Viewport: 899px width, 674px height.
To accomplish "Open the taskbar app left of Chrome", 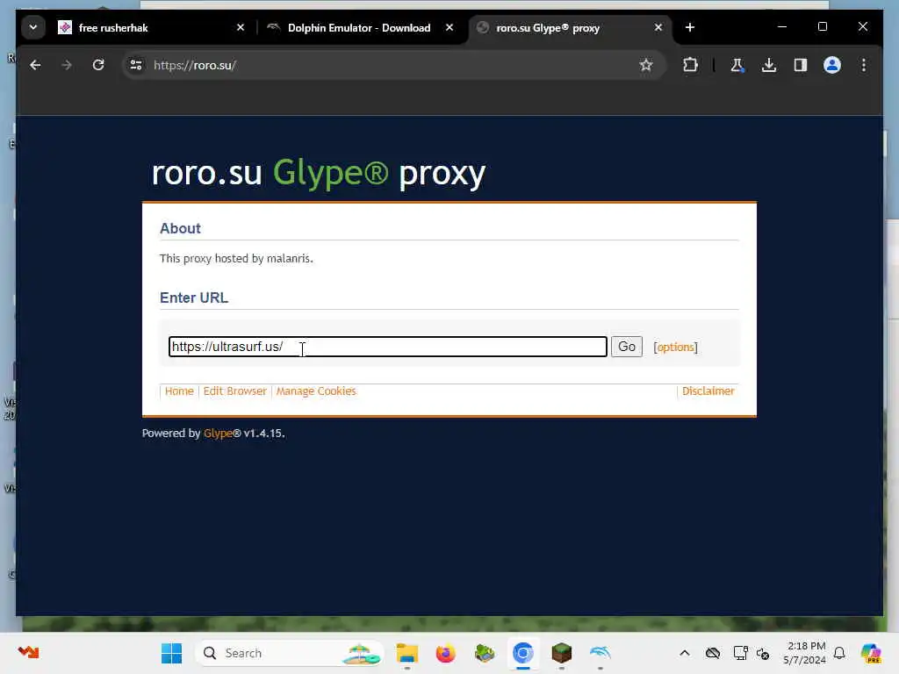I will 485,653.
